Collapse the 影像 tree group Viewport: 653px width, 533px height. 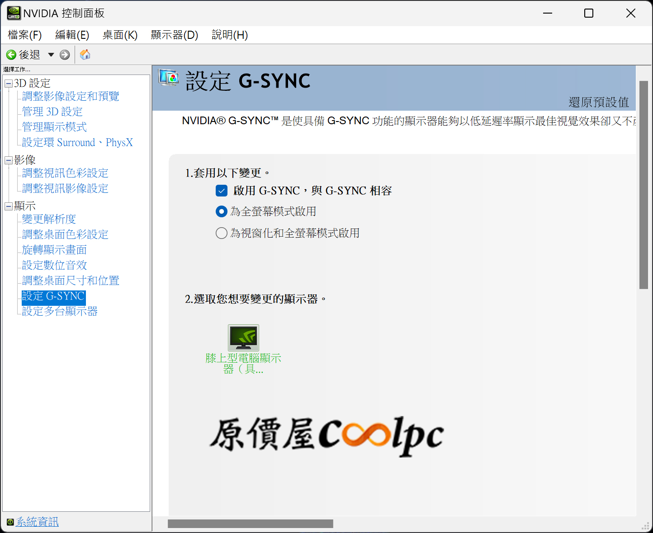pyautogui.click(x=9, y=160)
